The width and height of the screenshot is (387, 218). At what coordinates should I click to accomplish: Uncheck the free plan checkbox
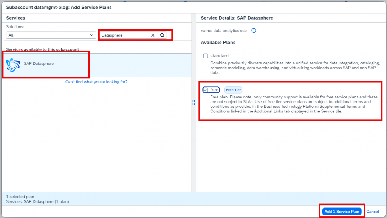[206, 90]
